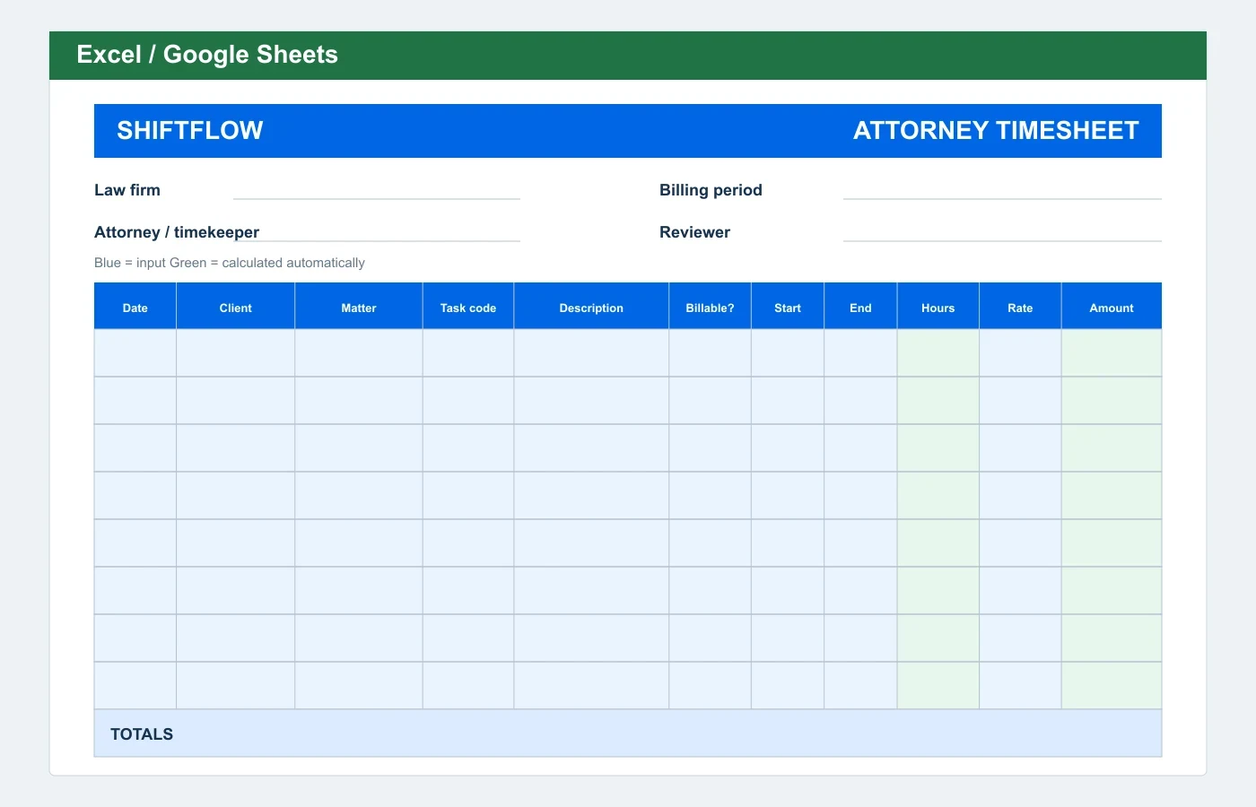Click the "Law firm" label

click(x=127, y=190)
